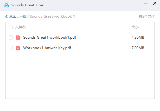Screen dimensions: 160x111
Task: Tick the select-all checkbox beside 文件名
Action: click(x=11, y=27)
